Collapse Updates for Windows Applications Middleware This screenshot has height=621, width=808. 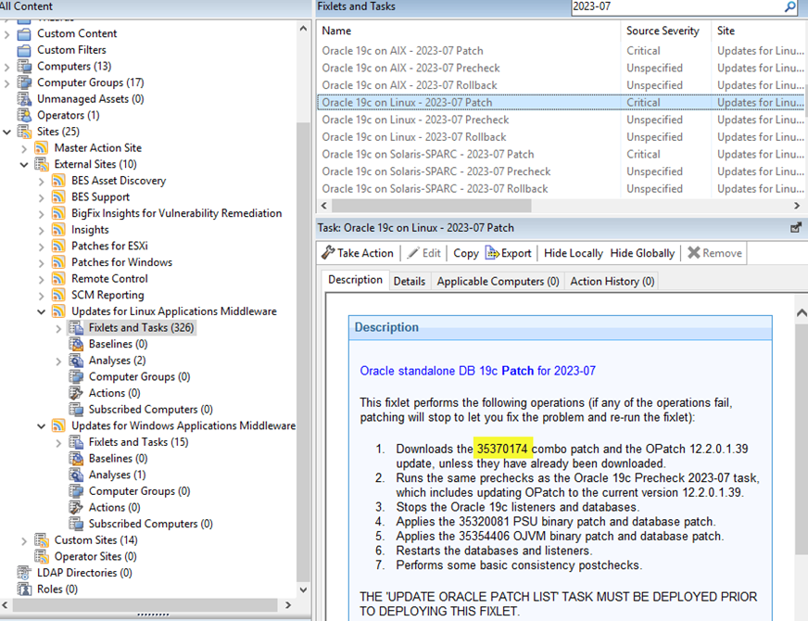[42, 426]
